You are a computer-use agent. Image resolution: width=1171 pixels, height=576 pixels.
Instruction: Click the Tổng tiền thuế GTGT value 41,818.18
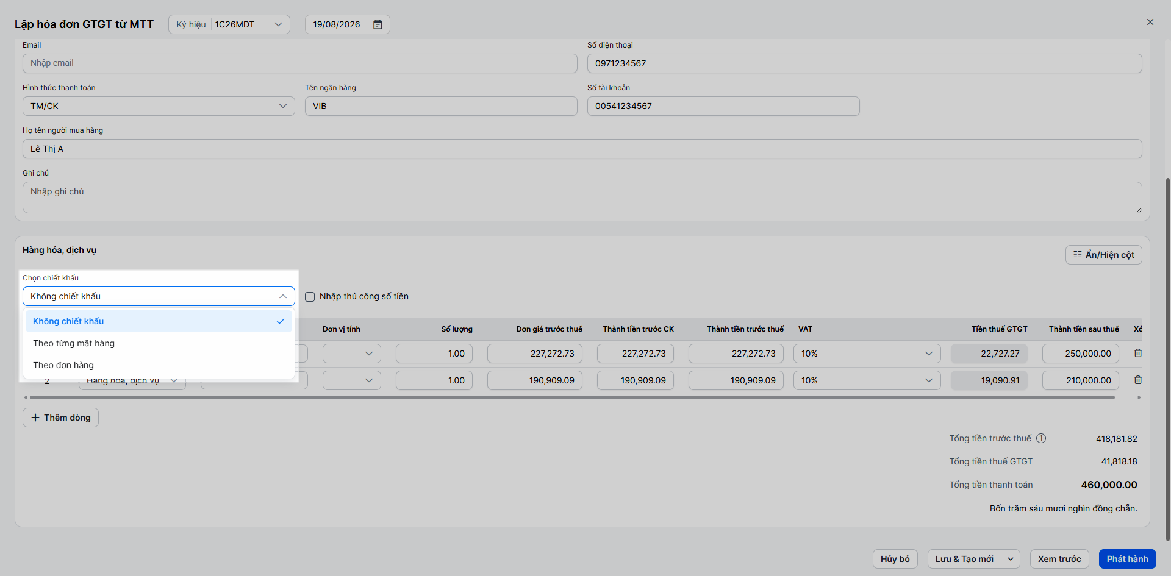1119,461
